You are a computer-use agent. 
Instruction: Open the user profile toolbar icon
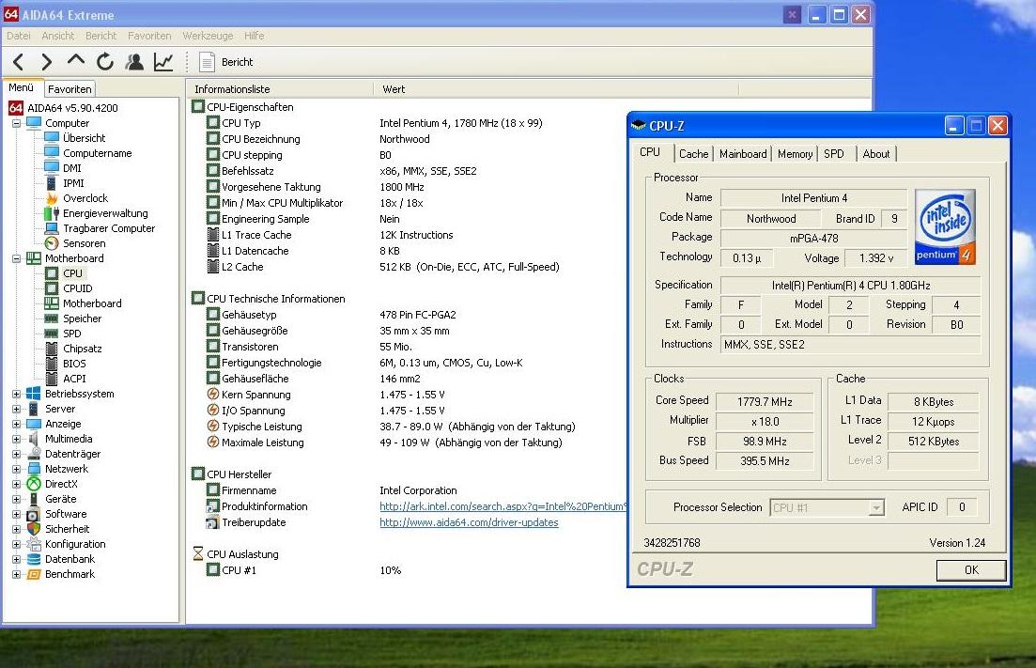coord(134,62)
